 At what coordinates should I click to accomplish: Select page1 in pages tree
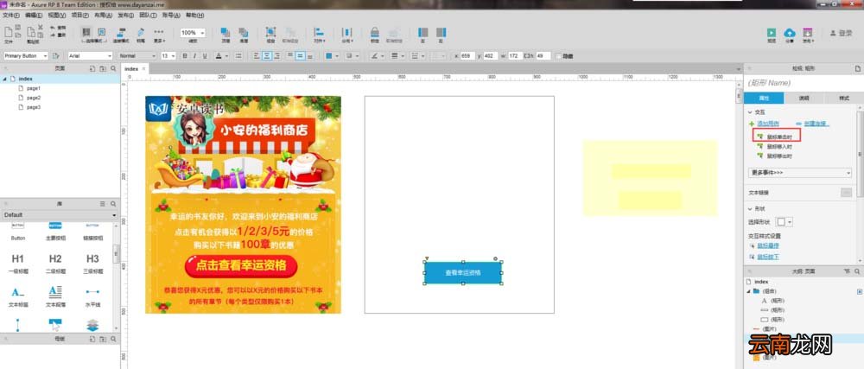(x=33, y=88)
